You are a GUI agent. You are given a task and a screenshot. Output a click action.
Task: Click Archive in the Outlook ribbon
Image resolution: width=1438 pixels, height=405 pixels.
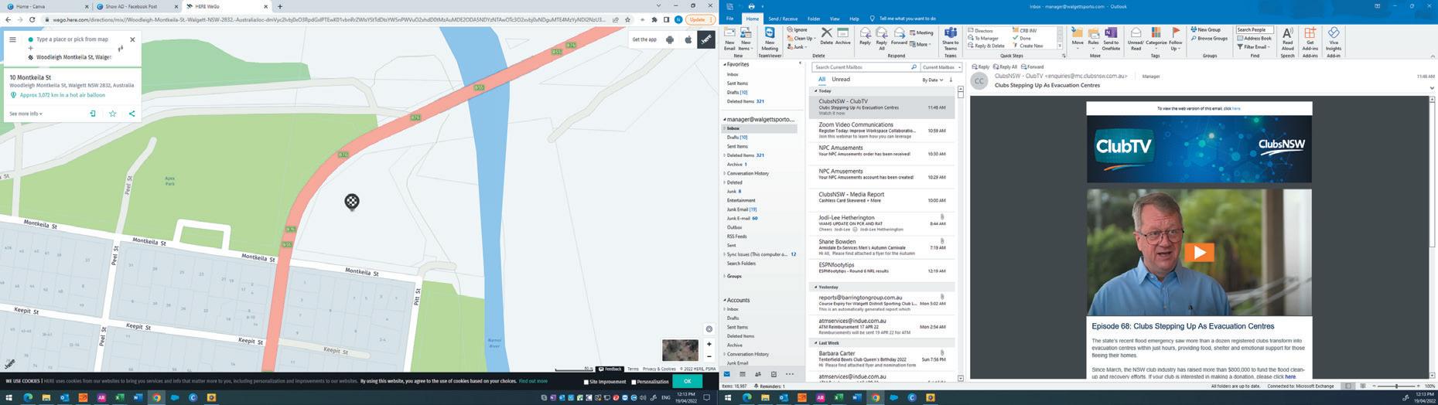click(842, 36)
